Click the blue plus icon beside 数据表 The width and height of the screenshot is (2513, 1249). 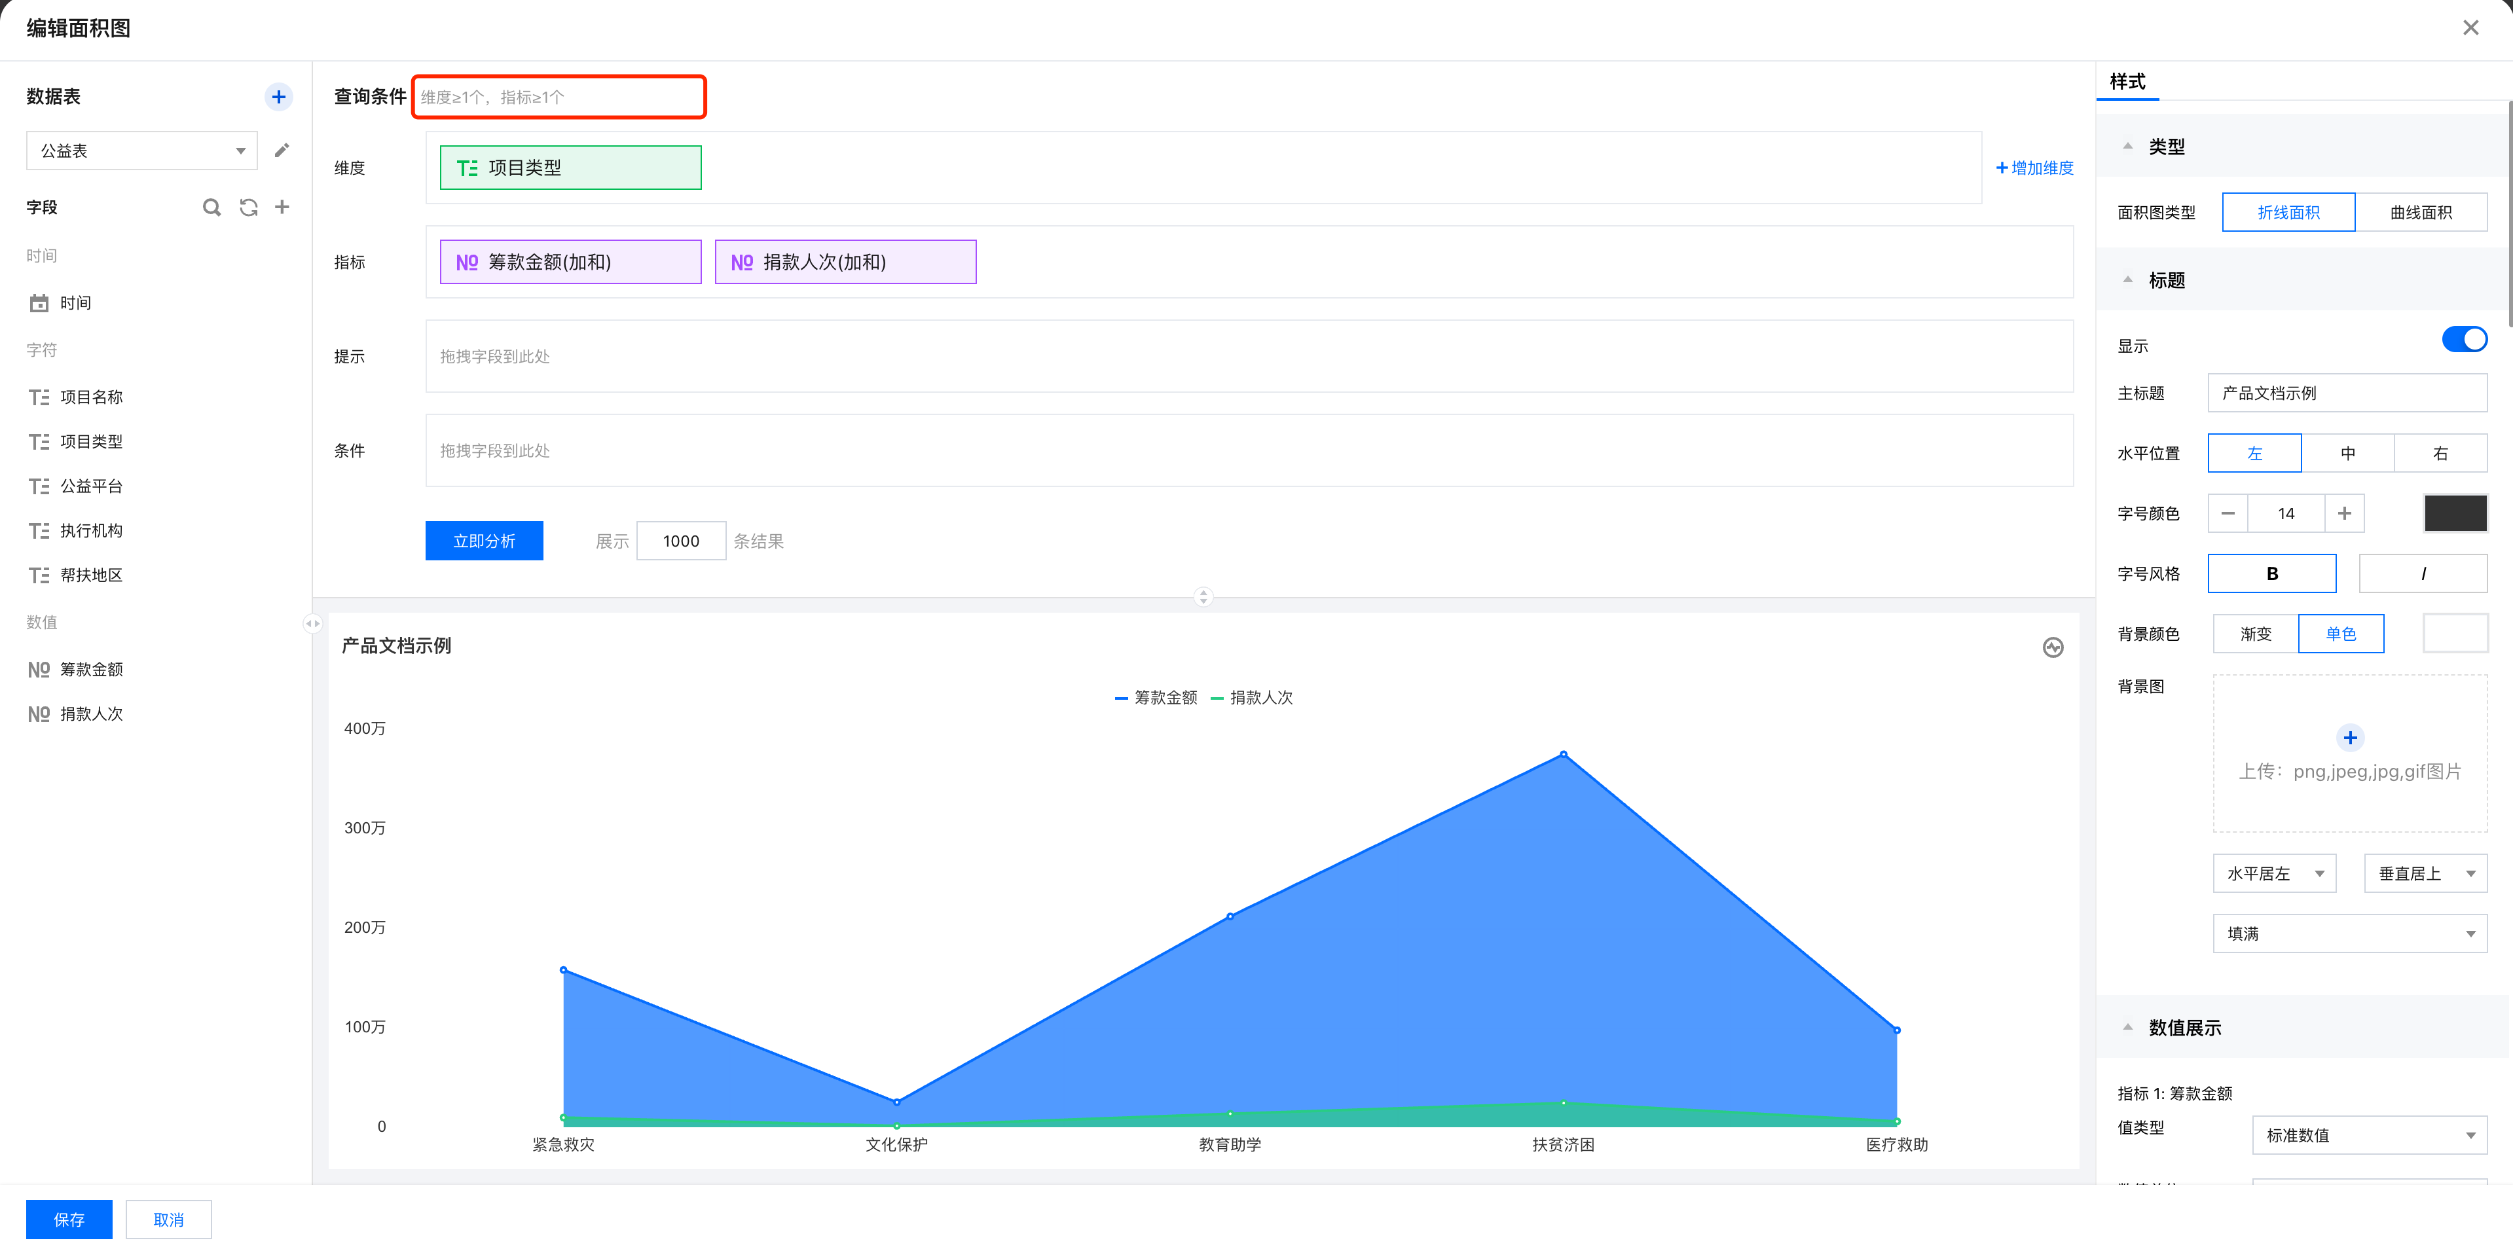278,96
